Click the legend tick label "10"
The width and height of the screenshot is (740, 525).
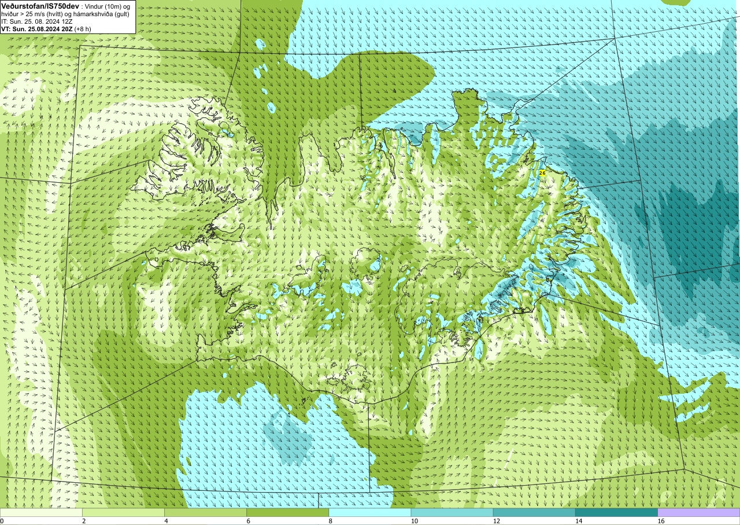click(414, 521)
